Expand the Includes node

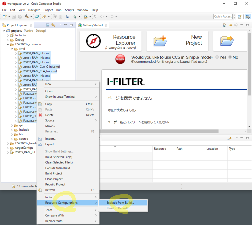(x=8, y=35)
